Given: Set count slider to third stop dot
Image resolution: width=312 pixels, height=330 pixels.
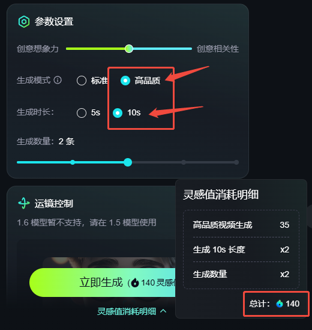Looking at the screenshot, I should [184, 162].
